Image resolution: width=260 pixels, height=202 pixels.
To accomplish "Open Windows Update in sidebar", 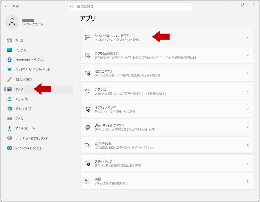I will click(28, 148).
